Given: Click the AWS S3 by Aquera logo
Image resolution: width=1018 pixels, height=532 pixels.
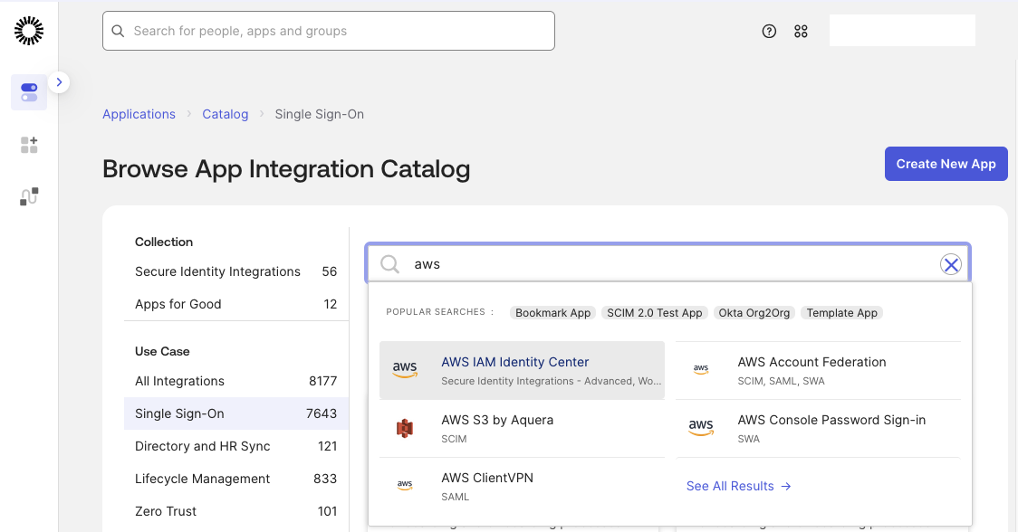Looking at the screenshot, I should click(x=405, y=427).
